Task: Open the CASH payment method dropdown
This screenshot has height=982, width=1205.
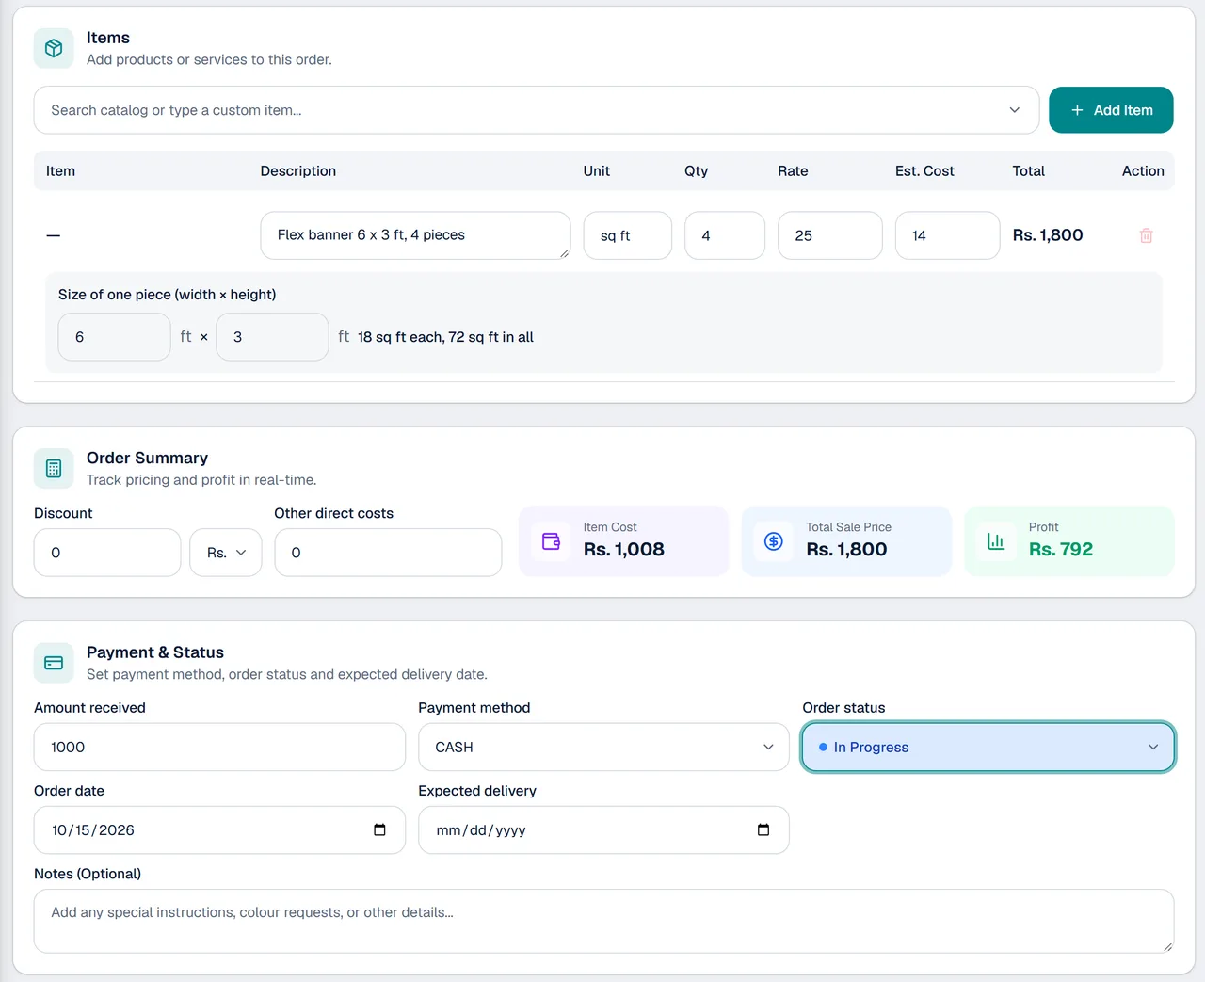Action: (x=603, y=747)
